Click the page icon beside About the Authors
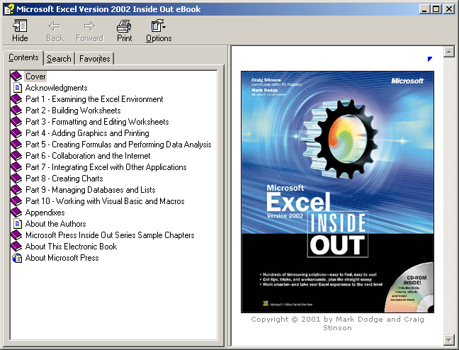459x350 pixels. pos(18,224)
